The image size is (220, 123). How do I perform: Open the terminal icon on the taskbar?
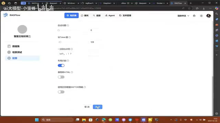(157, 120)
